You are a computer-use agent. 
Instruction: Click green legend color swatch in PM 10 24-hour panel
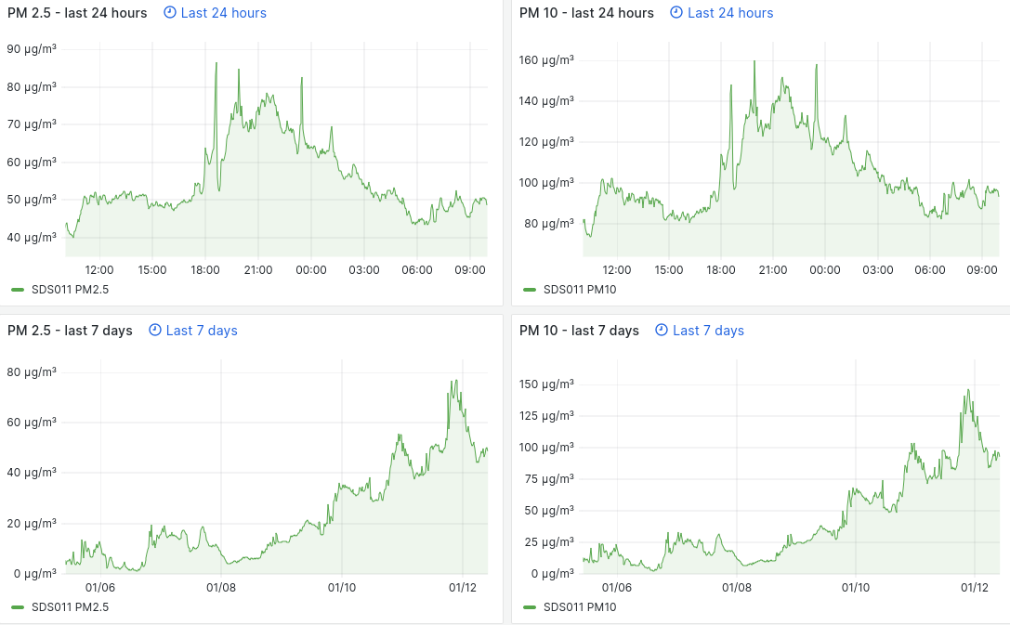[x=530, y=290]
